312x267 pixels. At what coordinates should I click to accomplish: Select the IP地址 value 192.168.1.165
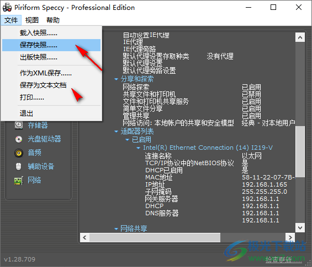(265, 184)
